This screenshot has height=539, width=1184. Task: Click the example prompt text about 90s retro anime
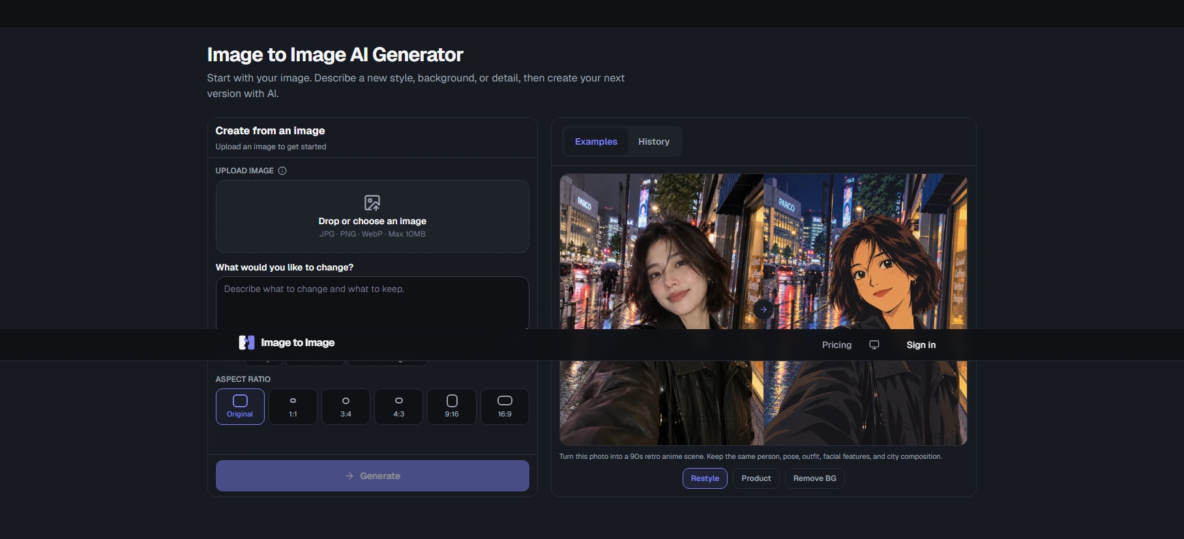(750, 456)
